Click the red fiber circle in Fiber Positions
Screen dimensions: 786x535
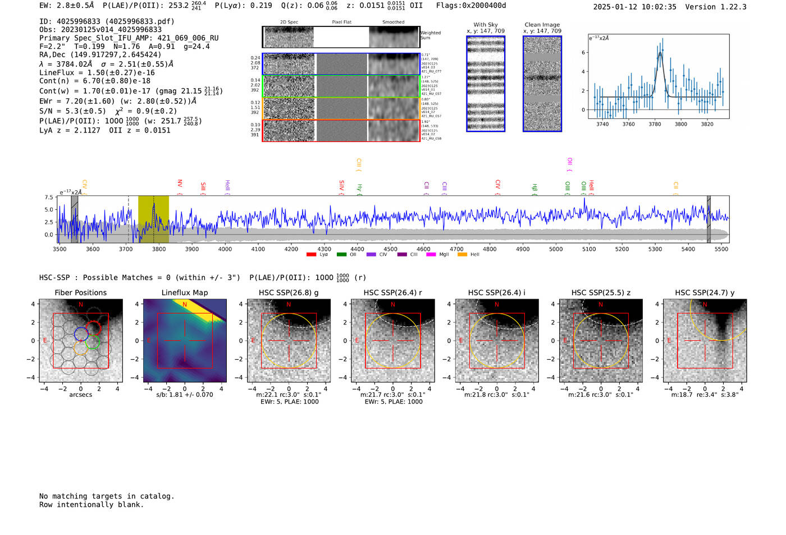click(x=94, y=328)
